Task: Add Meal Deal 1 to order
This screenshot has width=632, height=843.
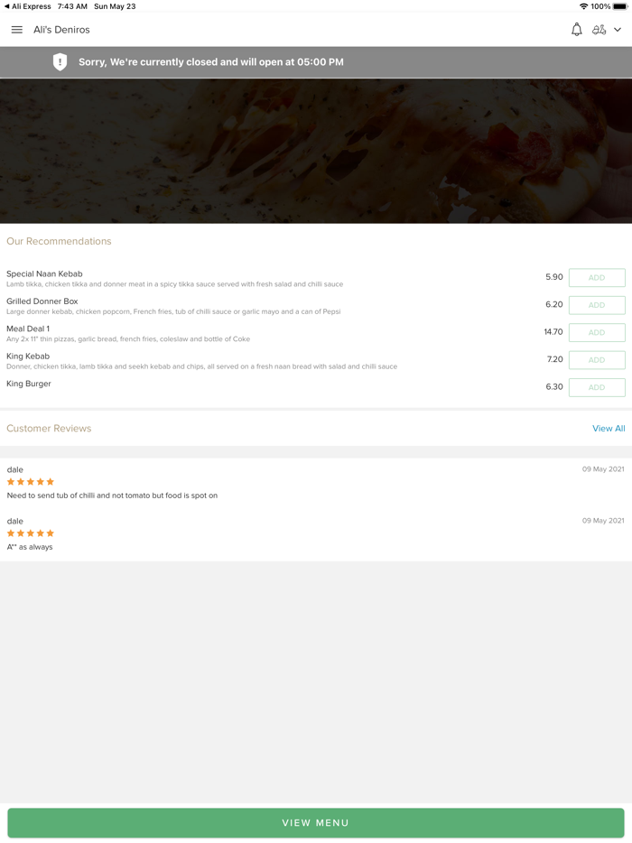Action: point(596,332)
